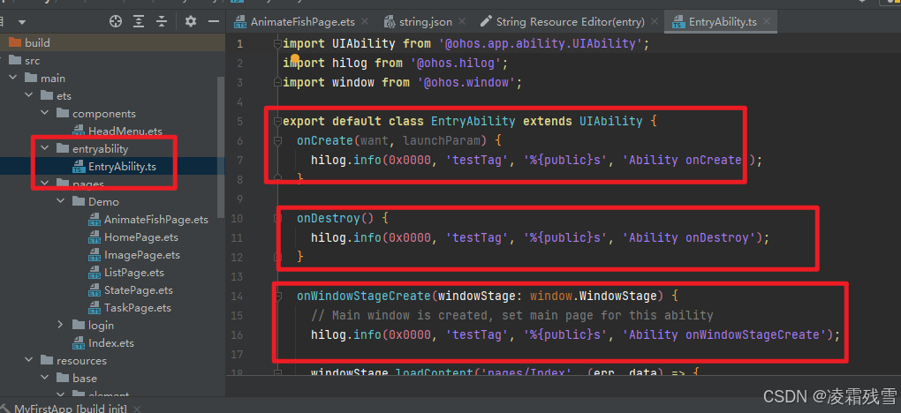Open MyFirstApp [build init] bottom tab
Viewport: 901px width, 413px height.
tap(69, 409)
